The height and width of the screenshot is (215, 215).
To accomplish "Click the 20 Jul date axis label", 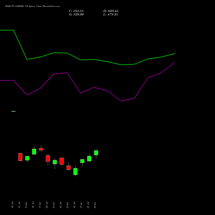I will [47, 205].
